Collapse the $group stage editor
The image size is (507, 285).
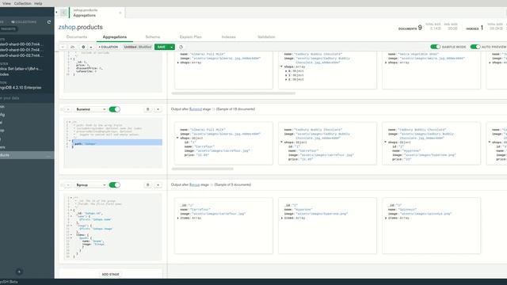click(x=68, y=184)
